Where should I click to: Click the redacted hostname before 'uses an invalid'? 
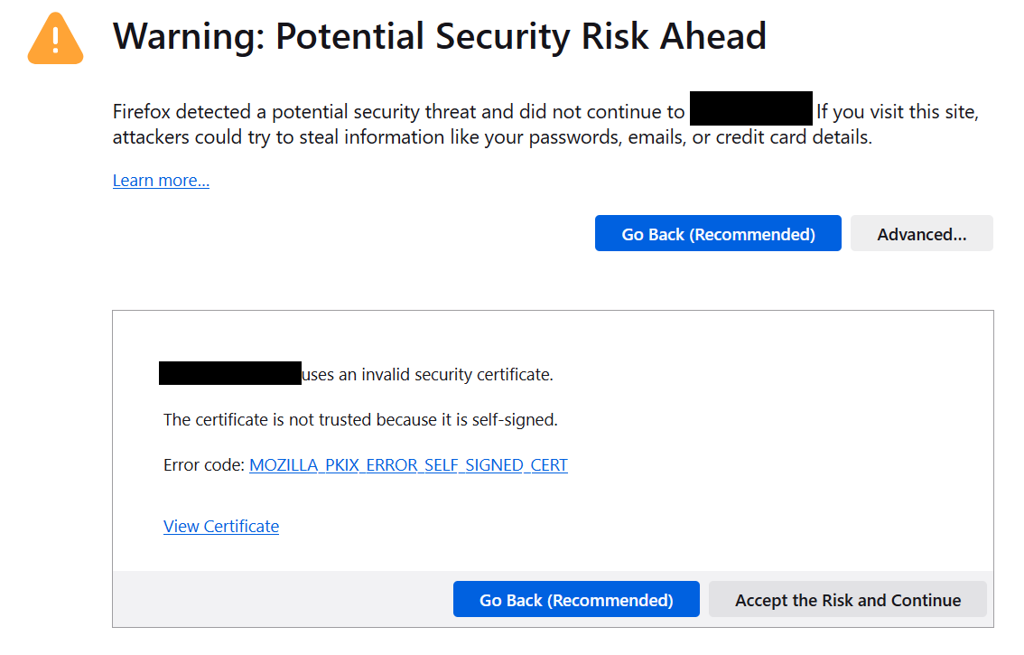pos(230,373)
